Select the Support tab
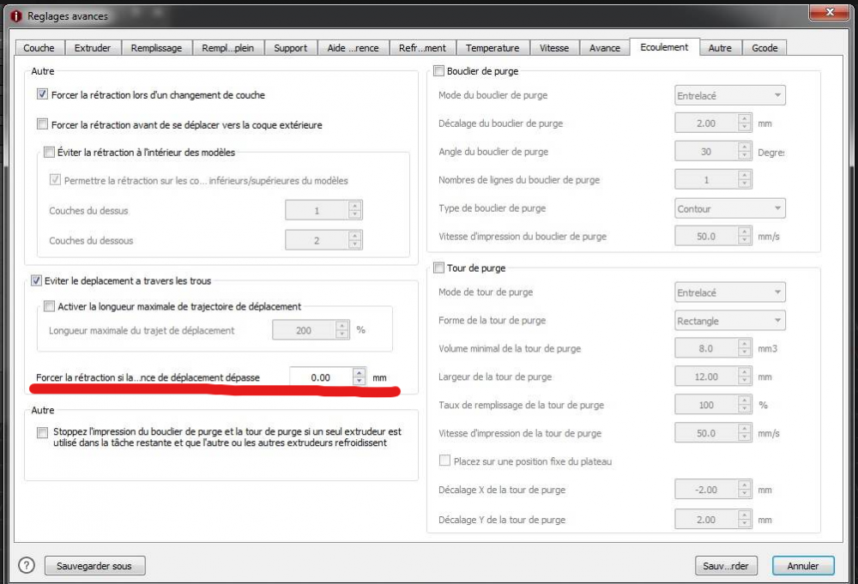The width and height of the screenshot is (858, 584). point(291,47)
